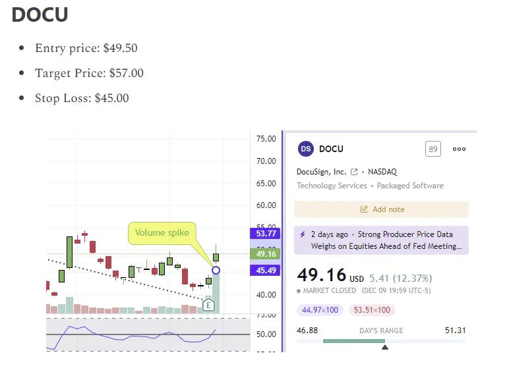Click the 50.00 indicator axis label

coord(266,334)
